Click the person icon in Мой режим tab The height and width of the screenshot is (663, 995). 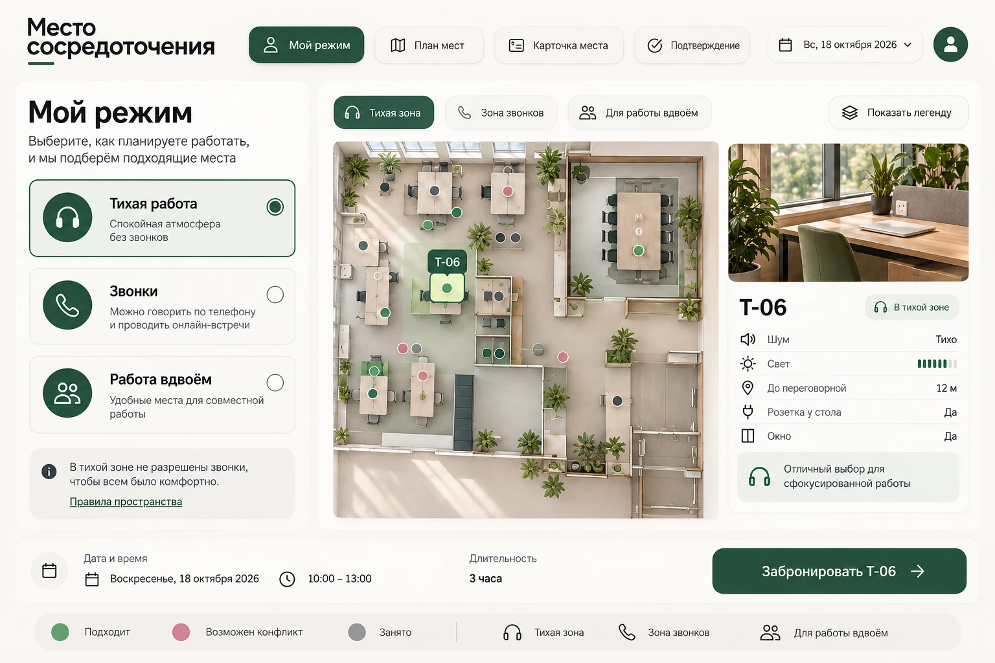tap(271, 45)
